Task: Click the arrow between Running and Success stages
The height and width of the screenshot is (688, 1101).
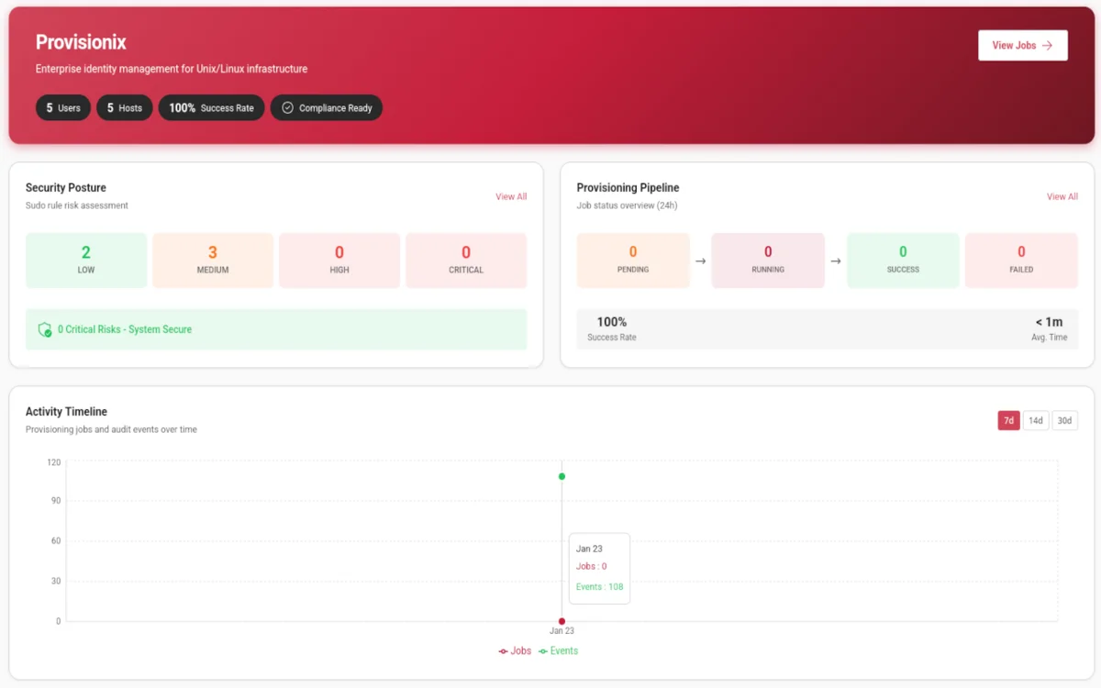Action: point(836,260)
